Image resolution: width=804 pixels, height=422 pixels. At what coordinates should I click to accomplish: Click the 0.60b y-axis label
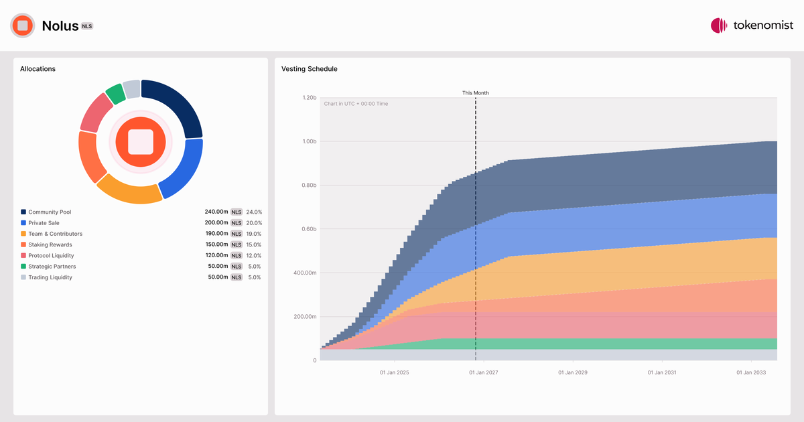(309, 229)
